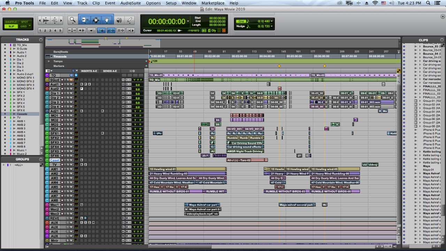
Task: Open Grid value dropdown
Action: (x=272, y=21)
